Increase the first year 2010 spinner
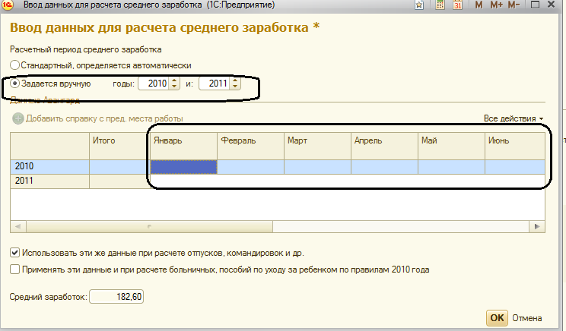 (x=174, y=80)
